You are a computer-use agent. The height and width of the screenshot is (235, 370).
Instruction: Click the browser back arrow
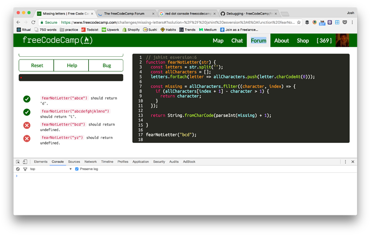click(x=18, y=23)
